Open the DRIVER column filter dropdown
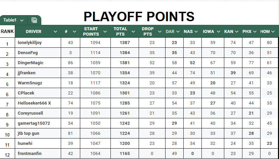279x159 pixels. [x=55, y=32]
